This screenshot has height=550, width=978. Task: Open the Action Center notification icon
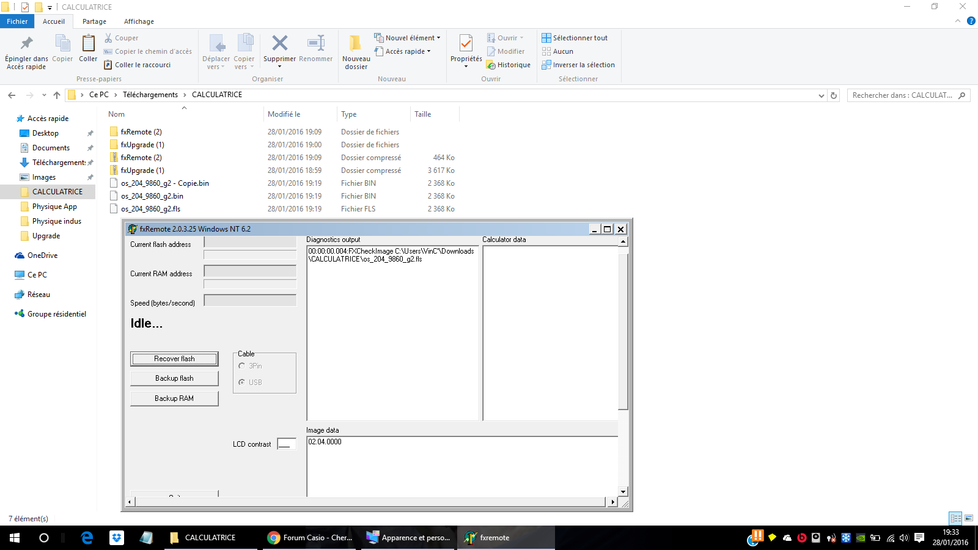tap(919, 538)
